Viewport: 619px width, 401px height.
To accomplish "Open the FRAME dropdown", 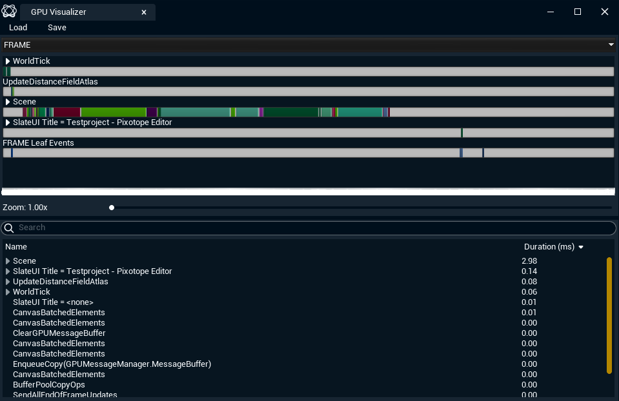I will pos(611,45).
